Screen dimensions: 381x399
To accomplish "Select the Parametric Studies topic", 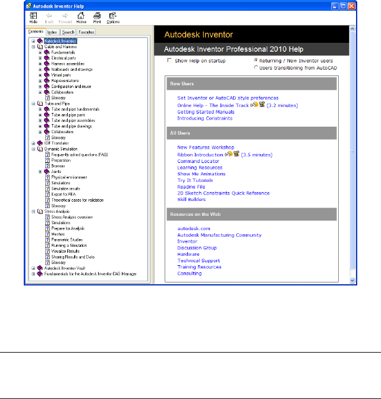I will click(x=67, y=240).
